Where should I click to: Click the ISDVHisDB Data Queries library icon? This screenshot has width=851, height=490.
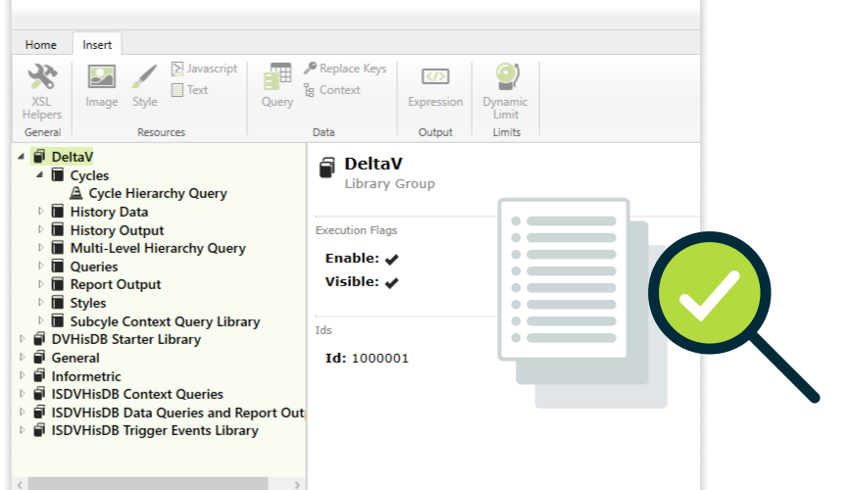[x=39, y=413]
